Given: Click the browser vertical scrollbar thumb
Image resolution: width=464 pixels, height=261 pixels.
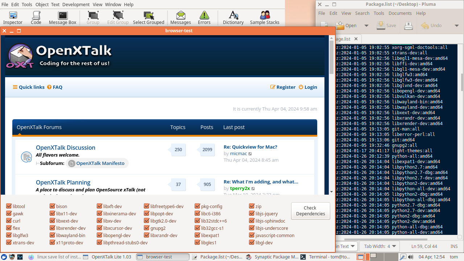Looking at the screenshot, I should click(x=331, y=57).
